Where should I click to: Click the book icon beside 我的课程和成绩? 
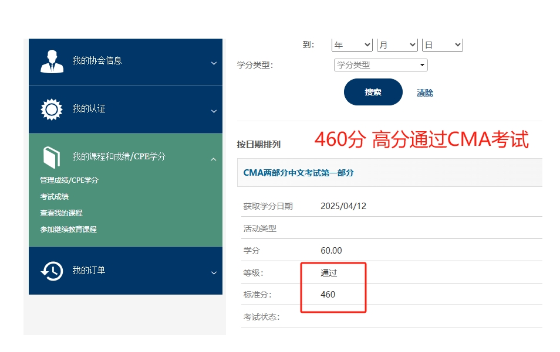coord(52,158)
